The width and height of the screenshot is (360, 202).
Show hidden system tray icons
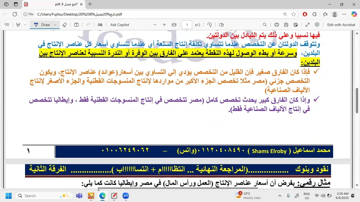(x=280, y=196)
